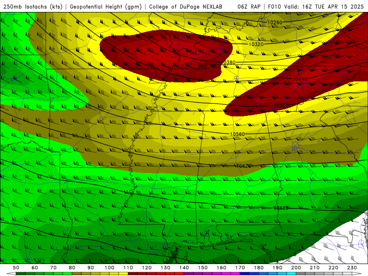Click the 210 value on the color scale
This screenshot has height=276, width=368.
[x=315, y=268]
